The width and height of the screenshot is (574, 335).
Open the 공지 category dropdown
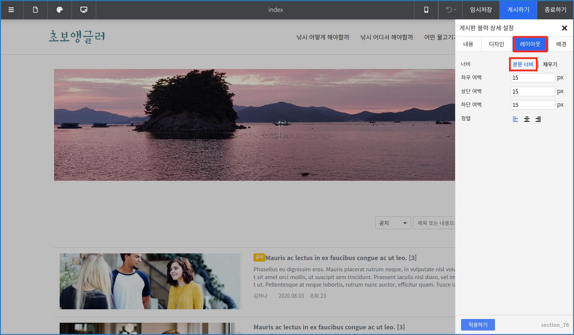click(393, 223)
